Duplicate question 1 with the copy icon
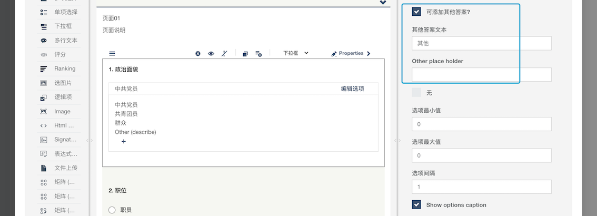Screen dimensions: 597x216 click(x=245, y=54)
